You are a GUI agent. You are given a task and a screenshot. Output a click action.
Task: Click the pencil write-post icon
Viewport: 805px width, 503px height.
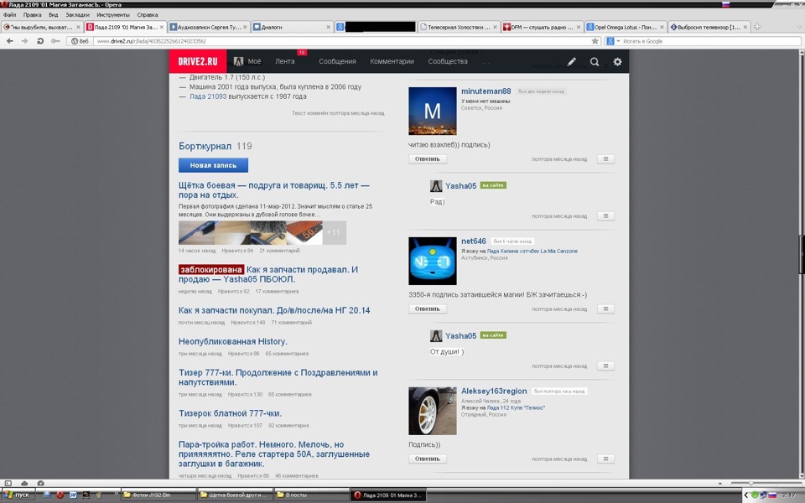pyautogui.click(x=571, y=61)
